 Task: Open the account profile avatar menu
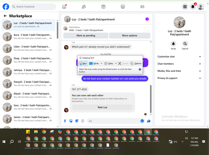point(201,7)
